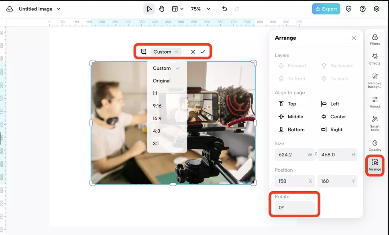Open the 75% zoom level dropdown
This screenshot has width=389, height=235.
[200, 9]
